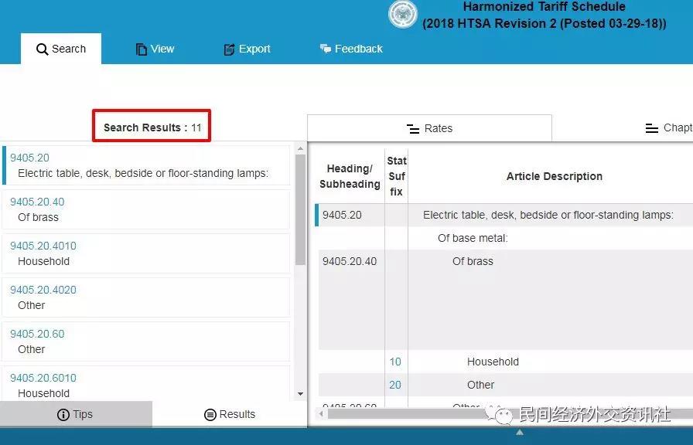Click table horizontal scroll left arrow
The height and width of the screenshot is (445, 693).
pos(321,414)
